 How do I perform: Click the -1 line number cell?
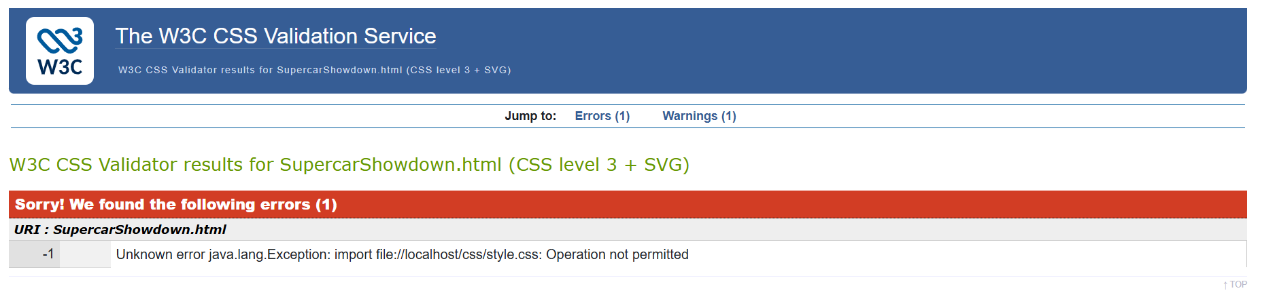[34, 254]
